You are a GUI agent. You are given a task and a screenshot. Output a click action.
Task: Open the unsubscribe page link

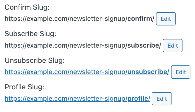[87, 72]
